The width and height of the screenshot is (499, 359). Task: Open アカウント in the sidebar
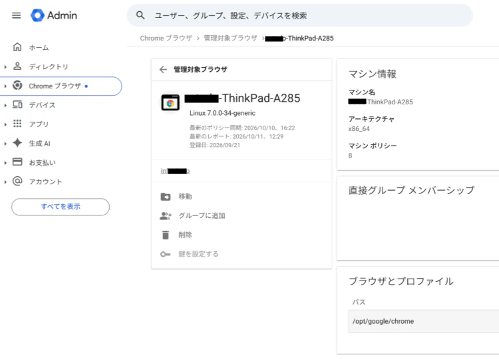tap(45, 182)
